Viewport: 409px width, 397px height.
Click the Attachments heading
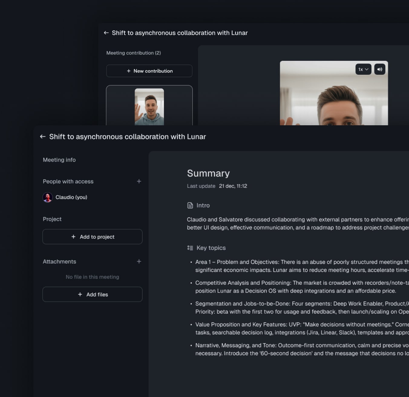click(59, 261)
